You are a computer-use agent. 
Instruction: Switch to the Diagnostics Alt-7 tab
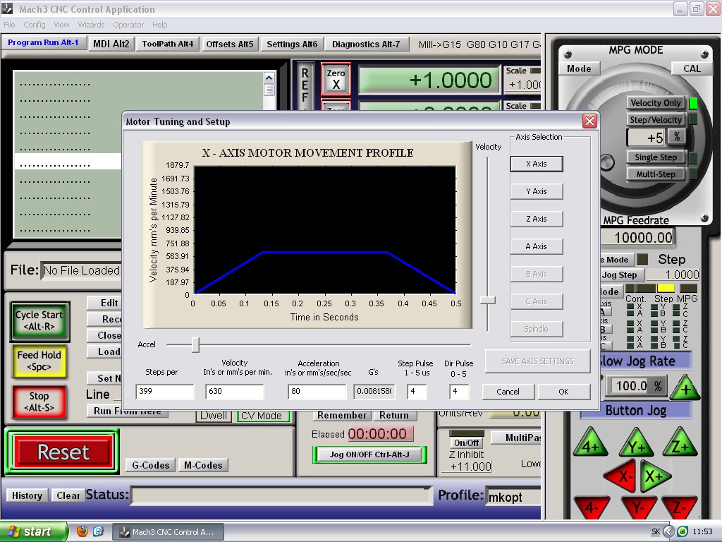[366, 44]
